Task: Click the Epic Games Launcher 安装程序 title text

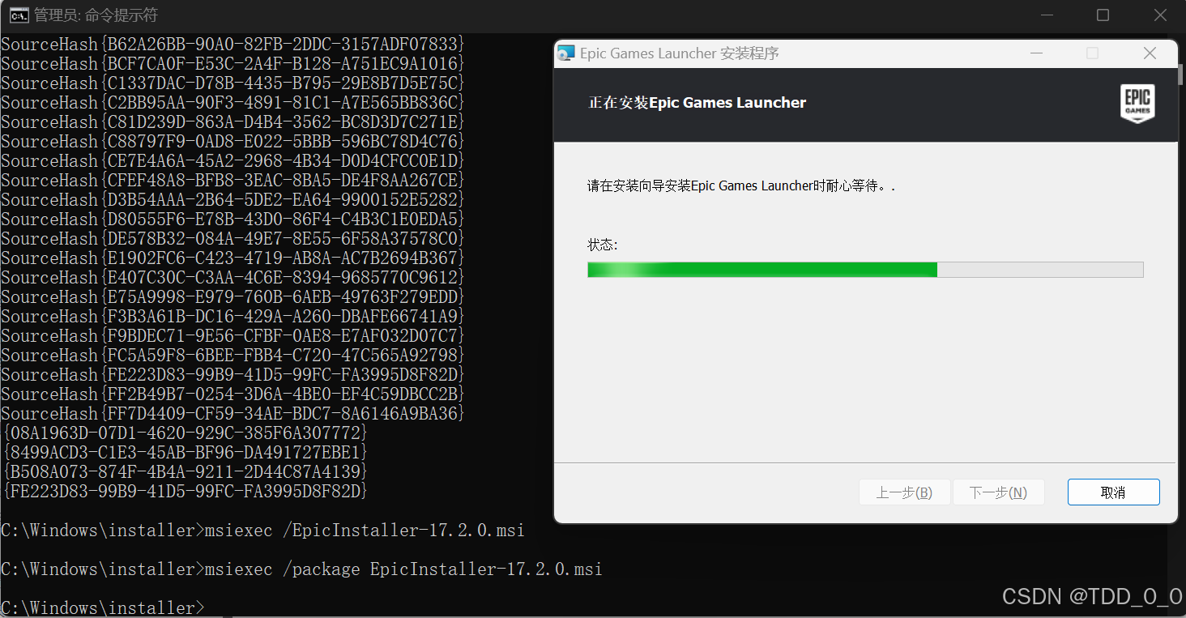Action: [680, 53]
